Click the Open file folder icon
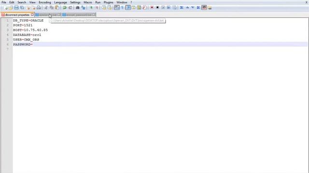The image size is (309, 173). coord(11,8)
